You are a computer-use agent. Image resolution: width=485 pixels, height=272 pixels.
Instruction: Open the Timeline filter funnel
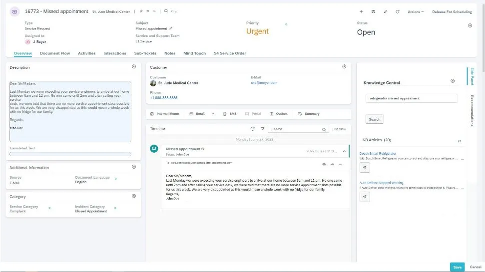click(262, 129)
